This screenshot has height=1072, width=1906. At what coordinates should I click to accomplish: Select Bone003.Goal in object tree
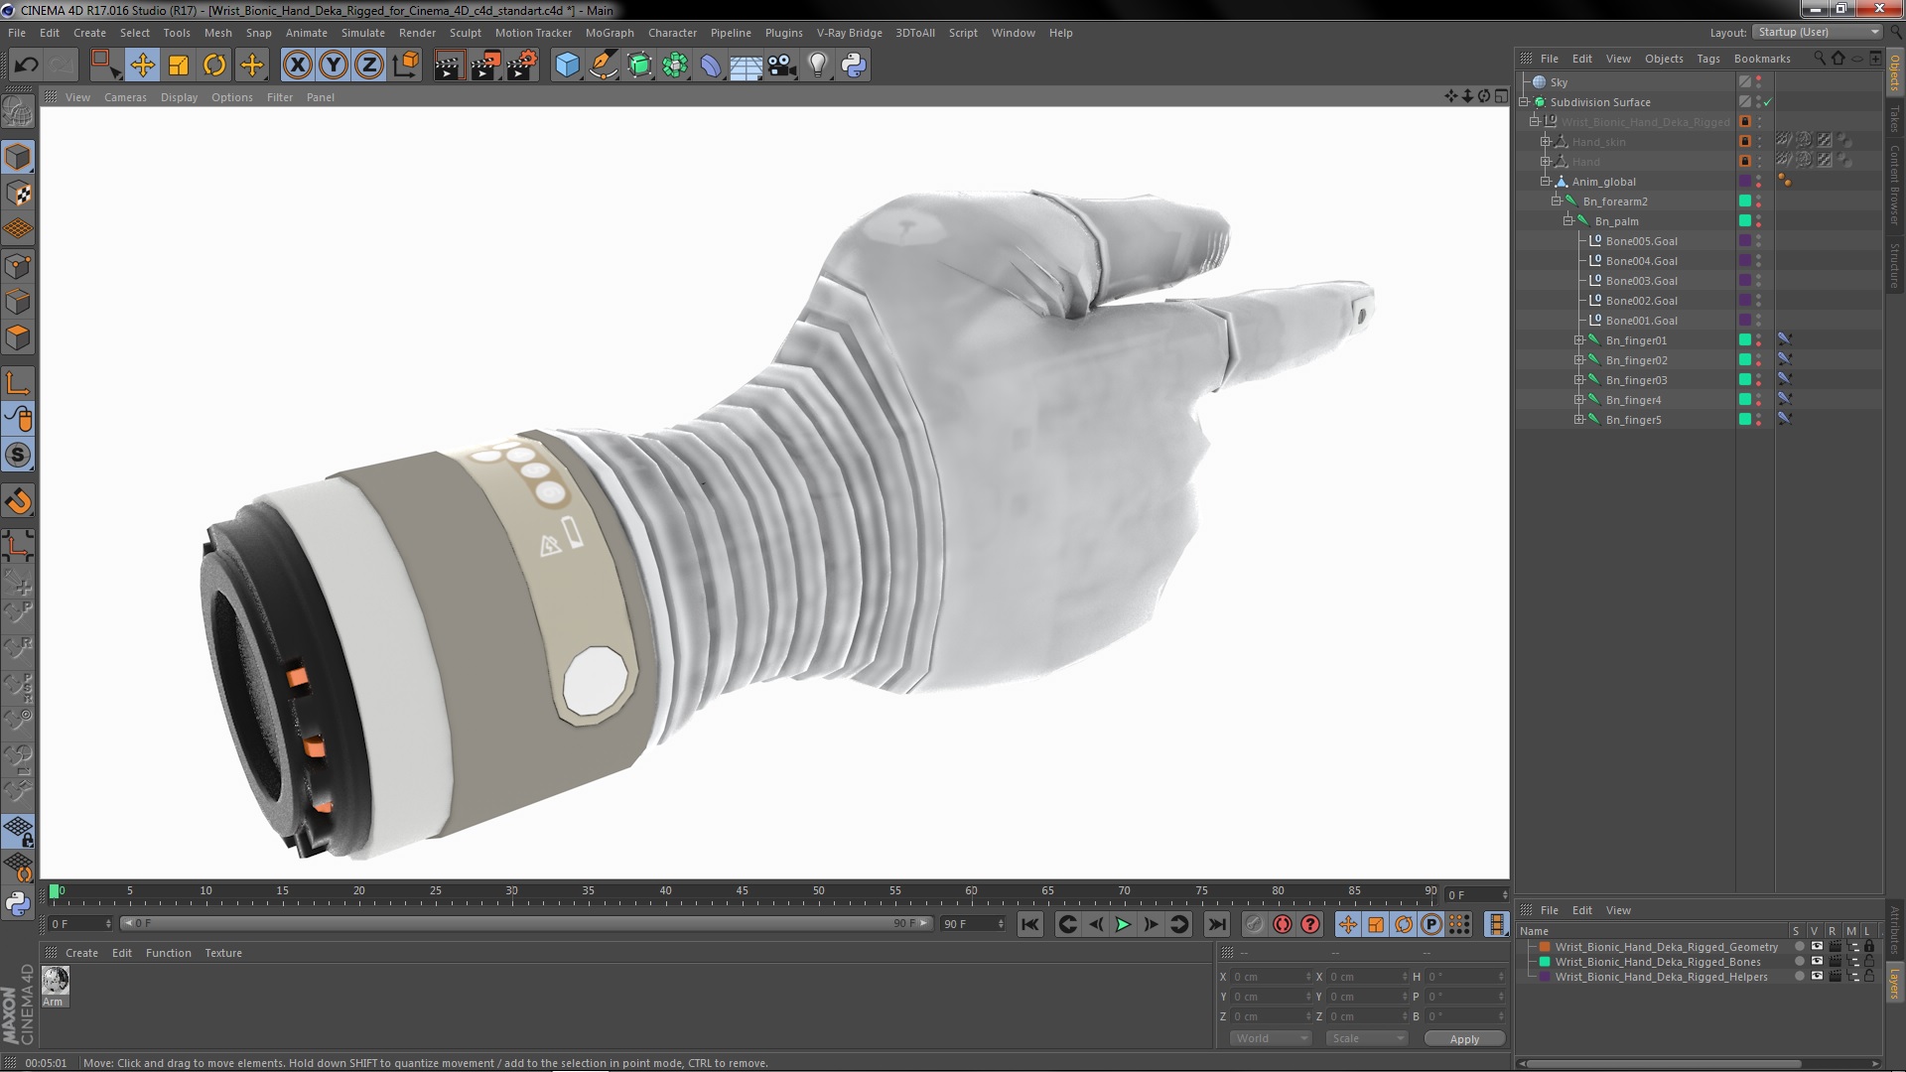(x=1641, y=281)
